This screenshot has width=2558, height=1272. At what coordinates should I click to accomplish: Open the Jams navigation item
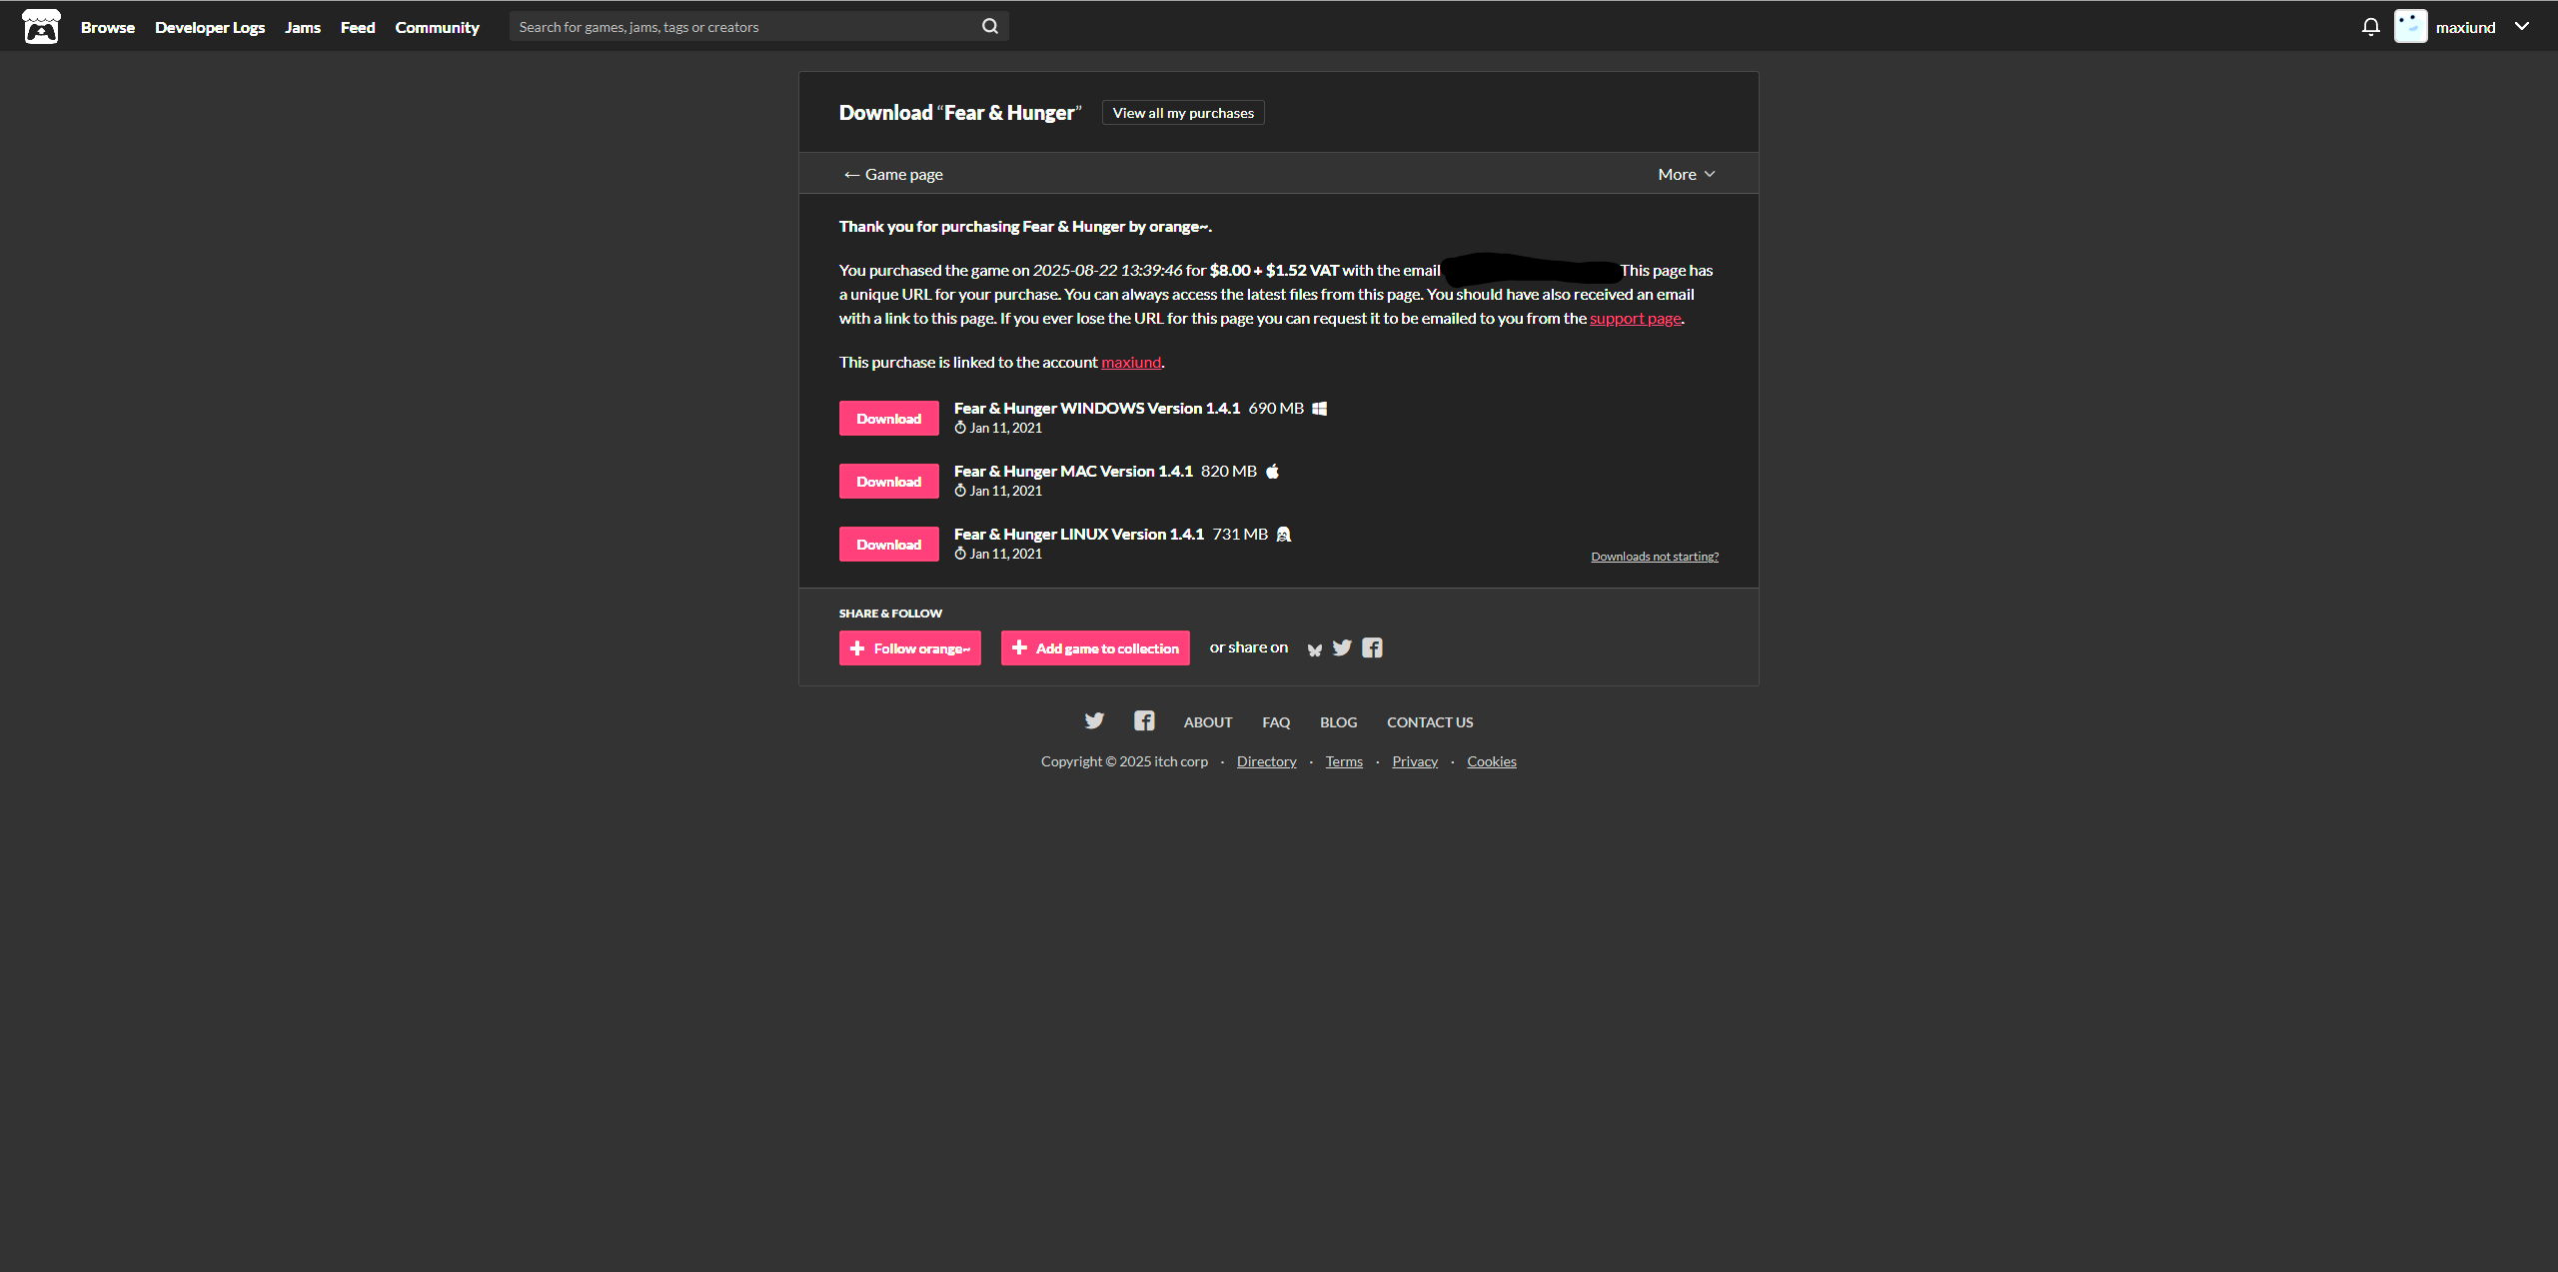point(303,27)
